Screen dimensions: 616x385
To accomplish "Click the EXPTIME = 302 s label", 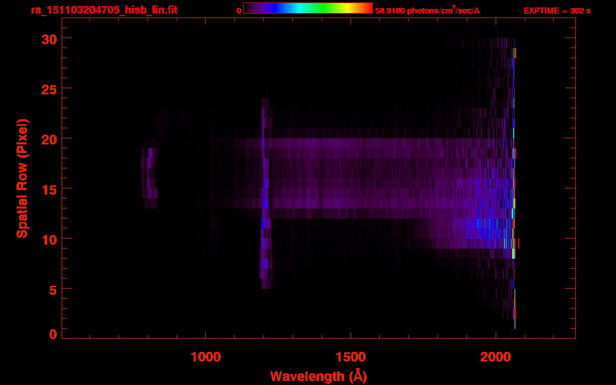I will [x=557, y=11].
